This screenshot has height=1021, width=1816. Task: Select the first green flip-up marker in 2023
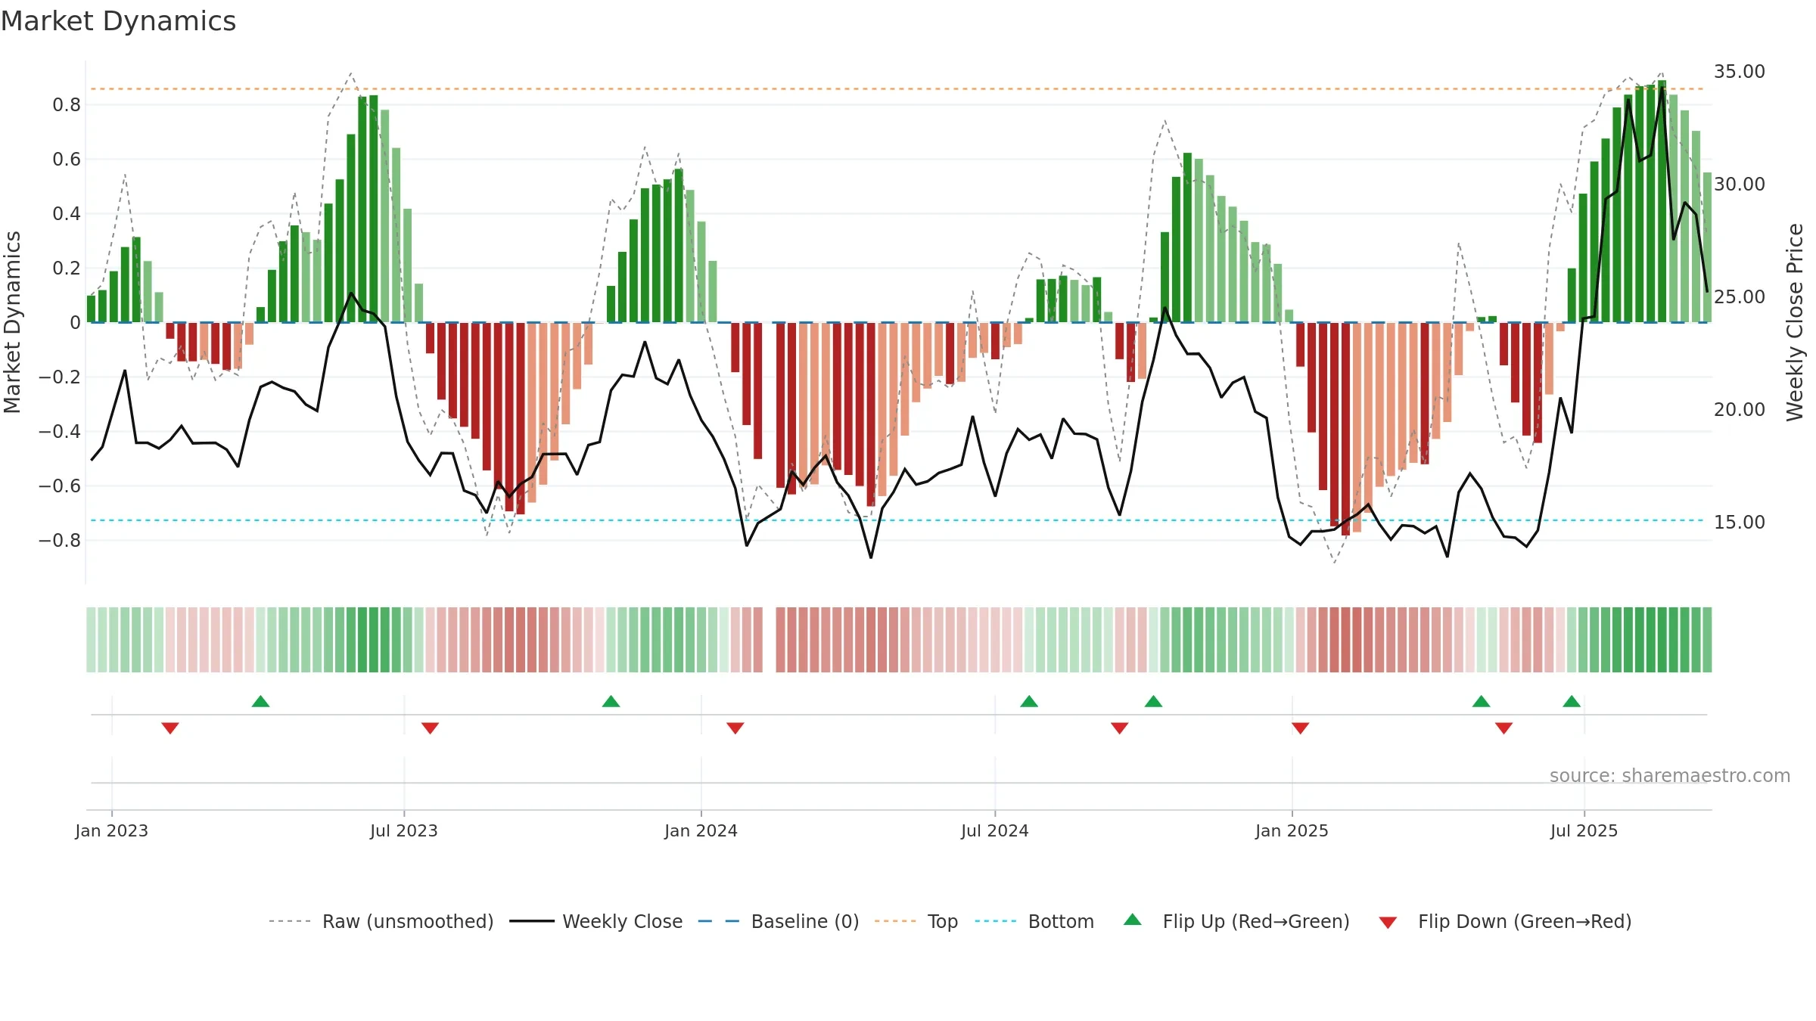point(260,701)
